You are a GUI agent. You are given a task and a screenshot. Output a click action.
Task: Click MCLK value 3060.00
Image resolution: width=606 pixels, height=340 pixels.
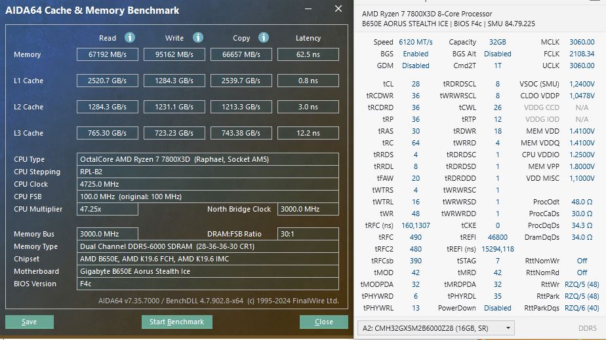(582, 42)
